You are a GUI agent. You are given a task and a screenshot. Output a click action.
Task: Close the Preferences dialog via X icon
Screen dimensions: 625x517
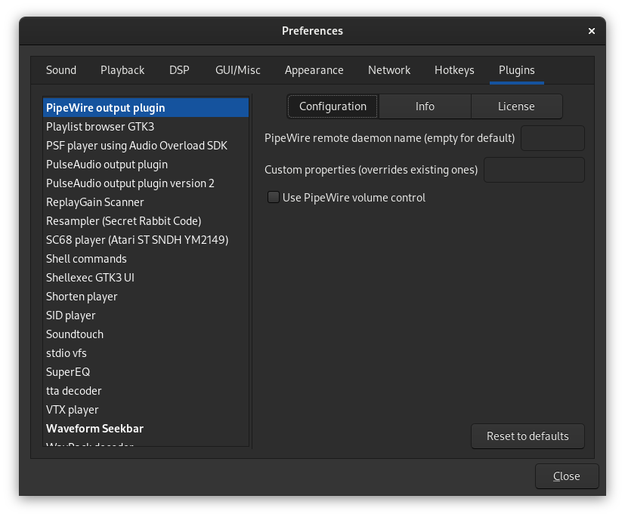[x=591, y=31]
